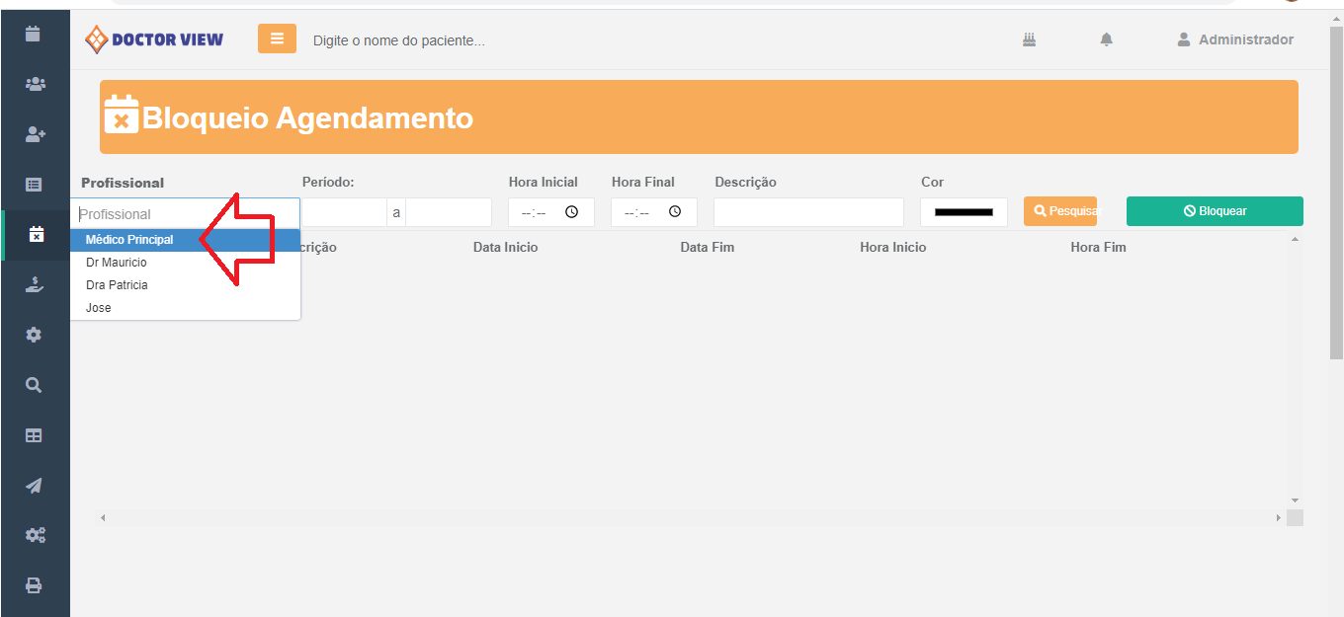Choose Dra Patricia from the list
Viewport: 1344px width, 617px height.
[x=117, y=285]
